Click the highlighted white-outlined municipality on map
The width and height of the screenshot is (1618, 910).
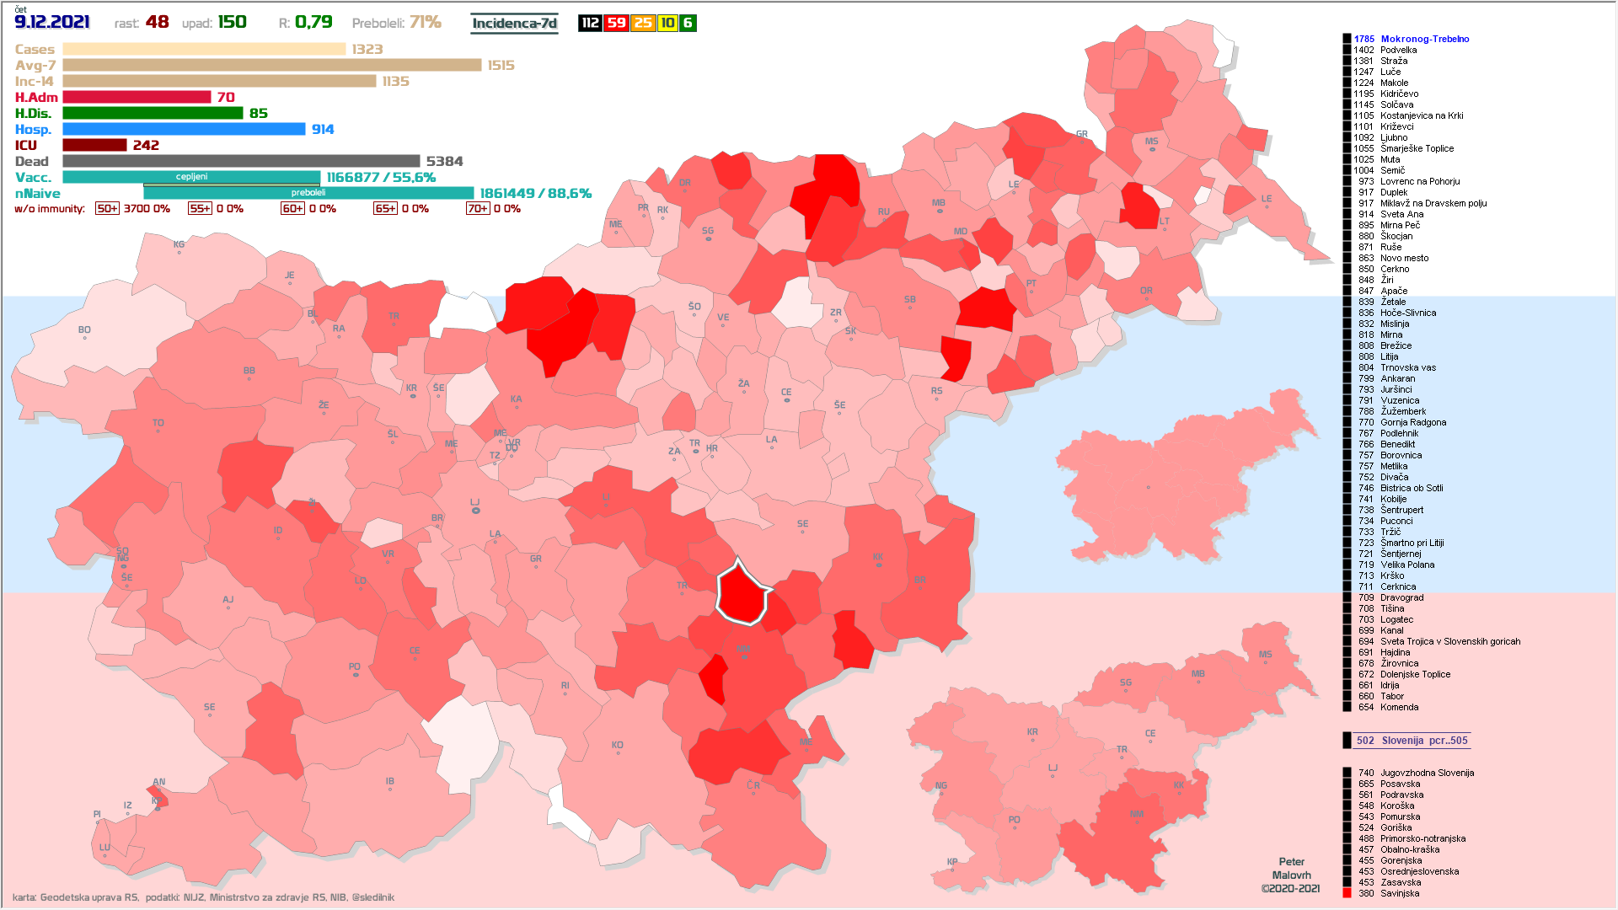coord(742,595)
